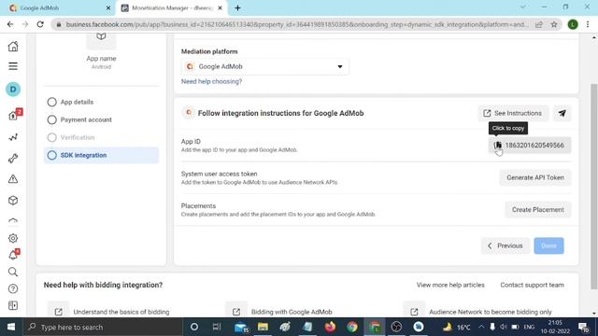Click the Done button
Viewport: 598px width, 336px height.
548,245
